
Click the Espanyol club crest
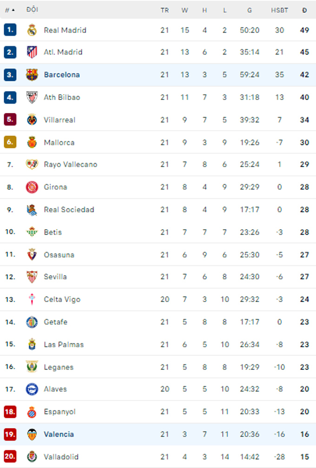coord(32,412)
